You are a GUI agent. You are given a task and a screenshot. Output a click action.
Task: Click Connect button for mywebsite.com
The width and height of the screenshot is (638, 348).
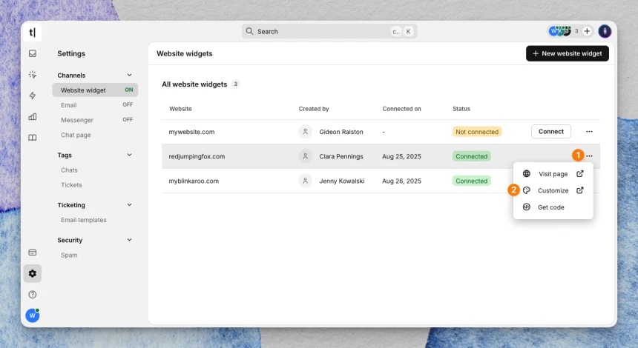pyautogui.click(x=551, y=132)
